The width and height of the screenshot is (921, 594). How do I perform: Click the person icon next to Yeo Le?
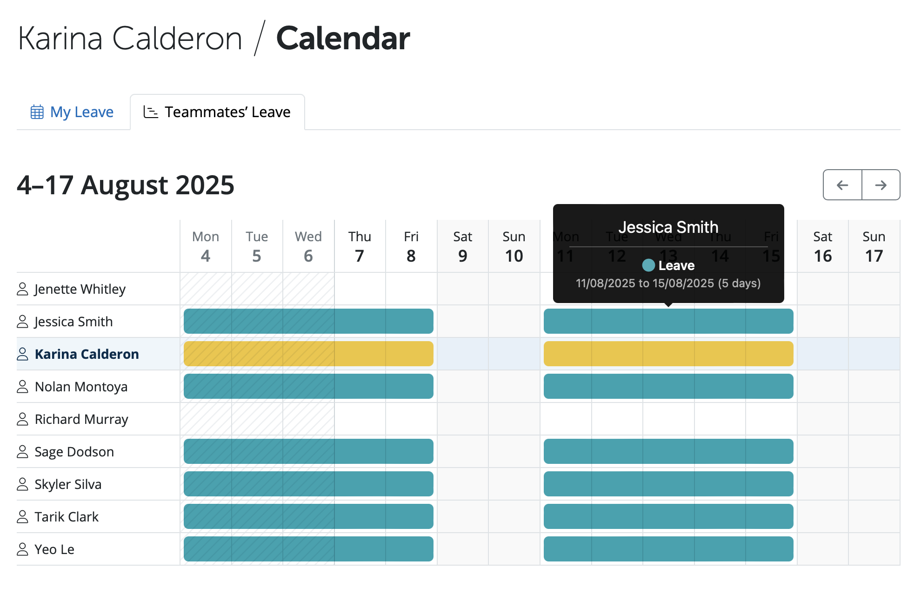[22, 549]
